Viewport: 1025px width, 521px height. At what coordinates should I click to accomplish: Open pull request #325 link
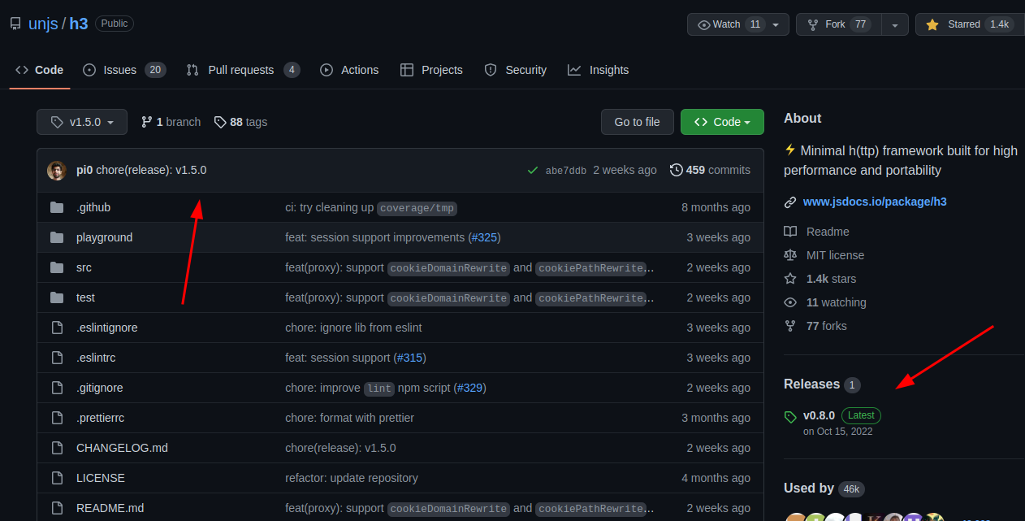(484, 237)
